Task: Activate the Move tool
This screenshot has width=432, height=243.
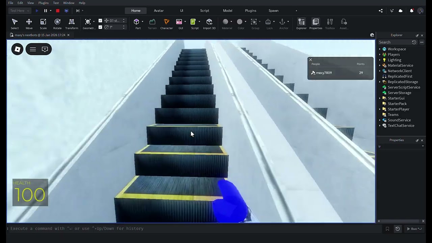Action: [x=29, y=24]
